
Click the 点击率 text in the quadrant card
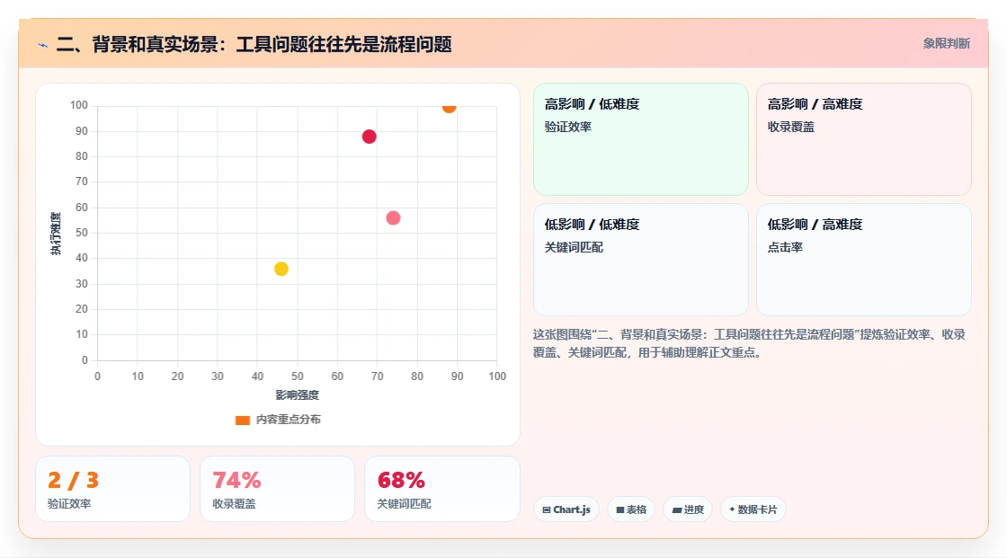[785, 247]
